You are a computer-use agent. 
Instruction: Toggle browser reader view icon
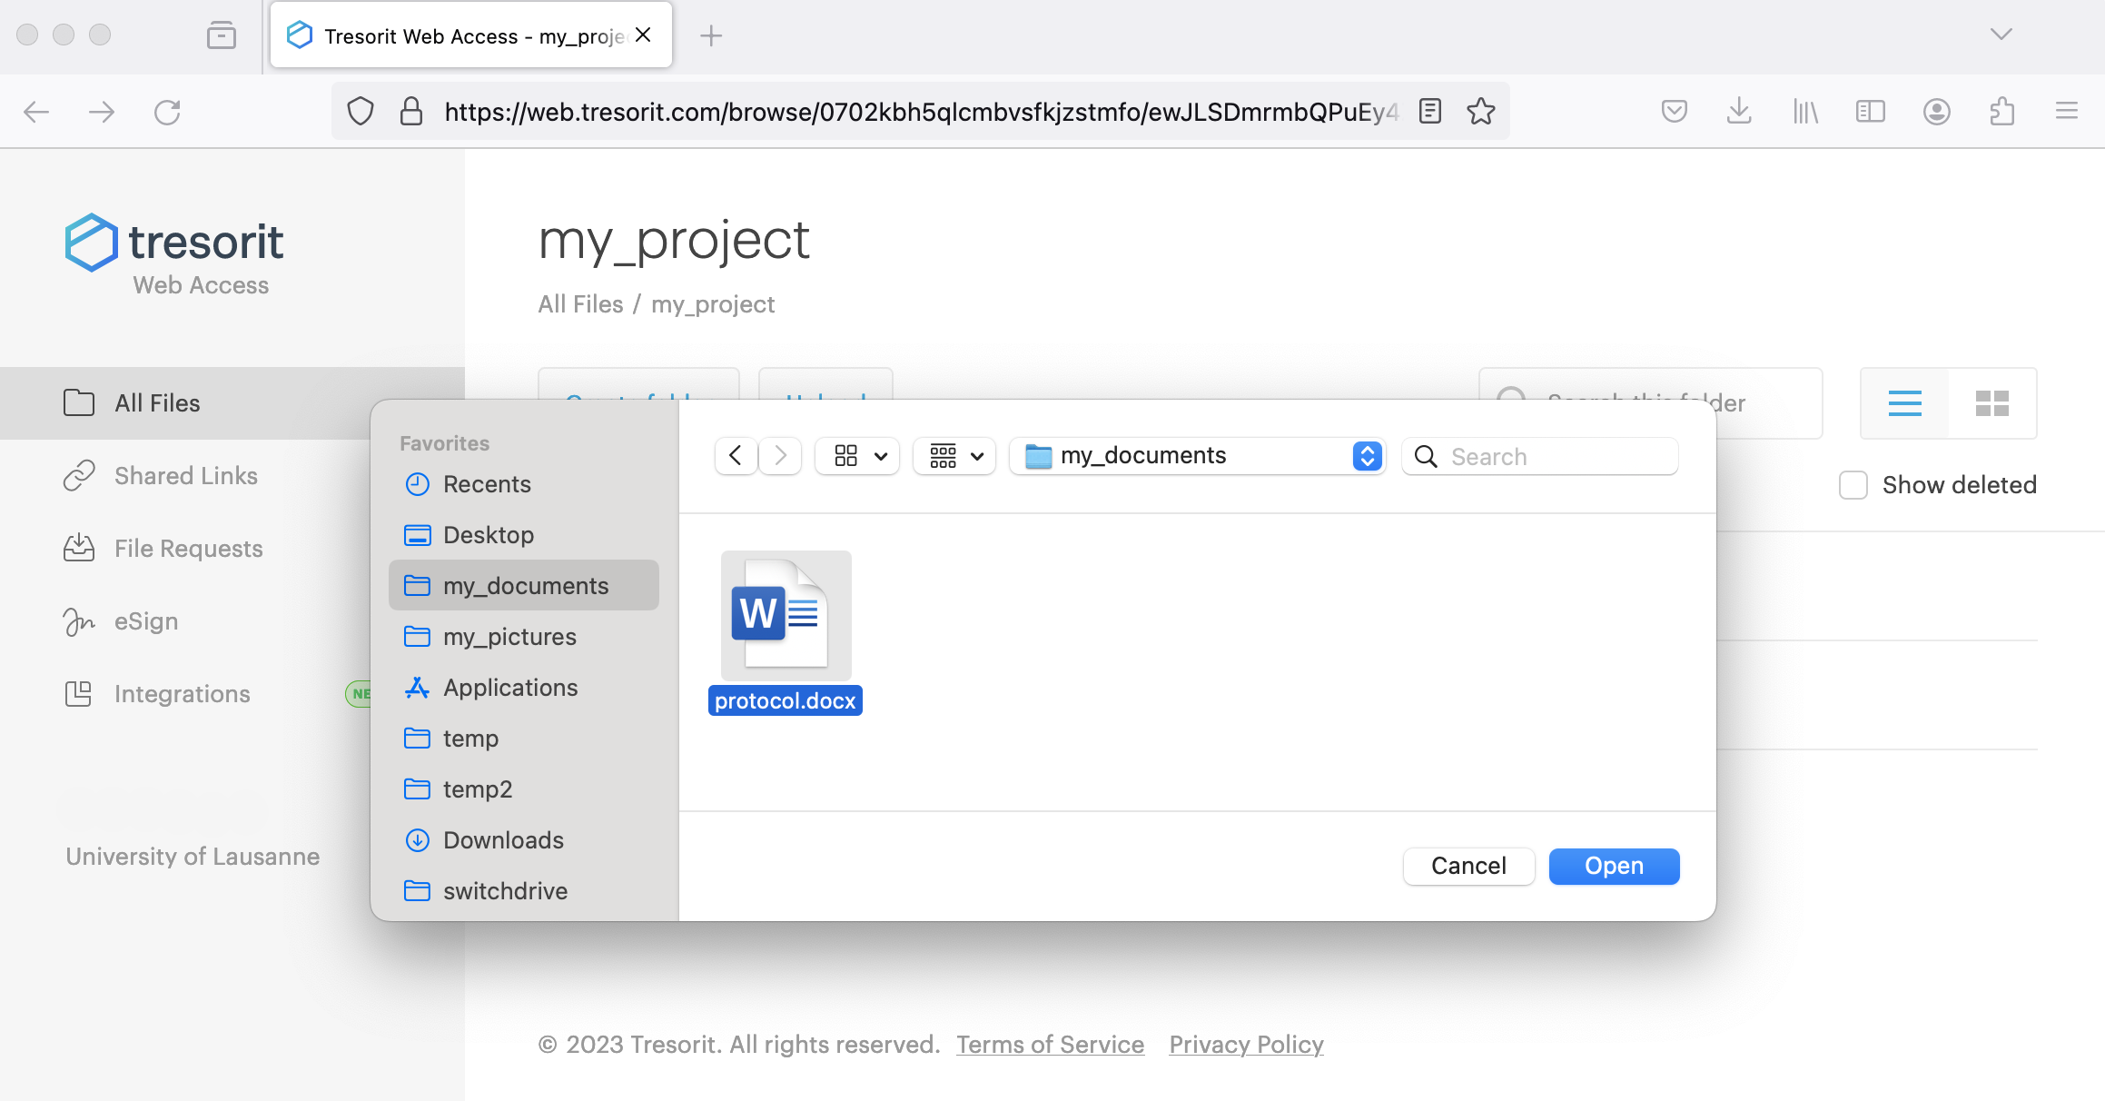click(1430, 112)
